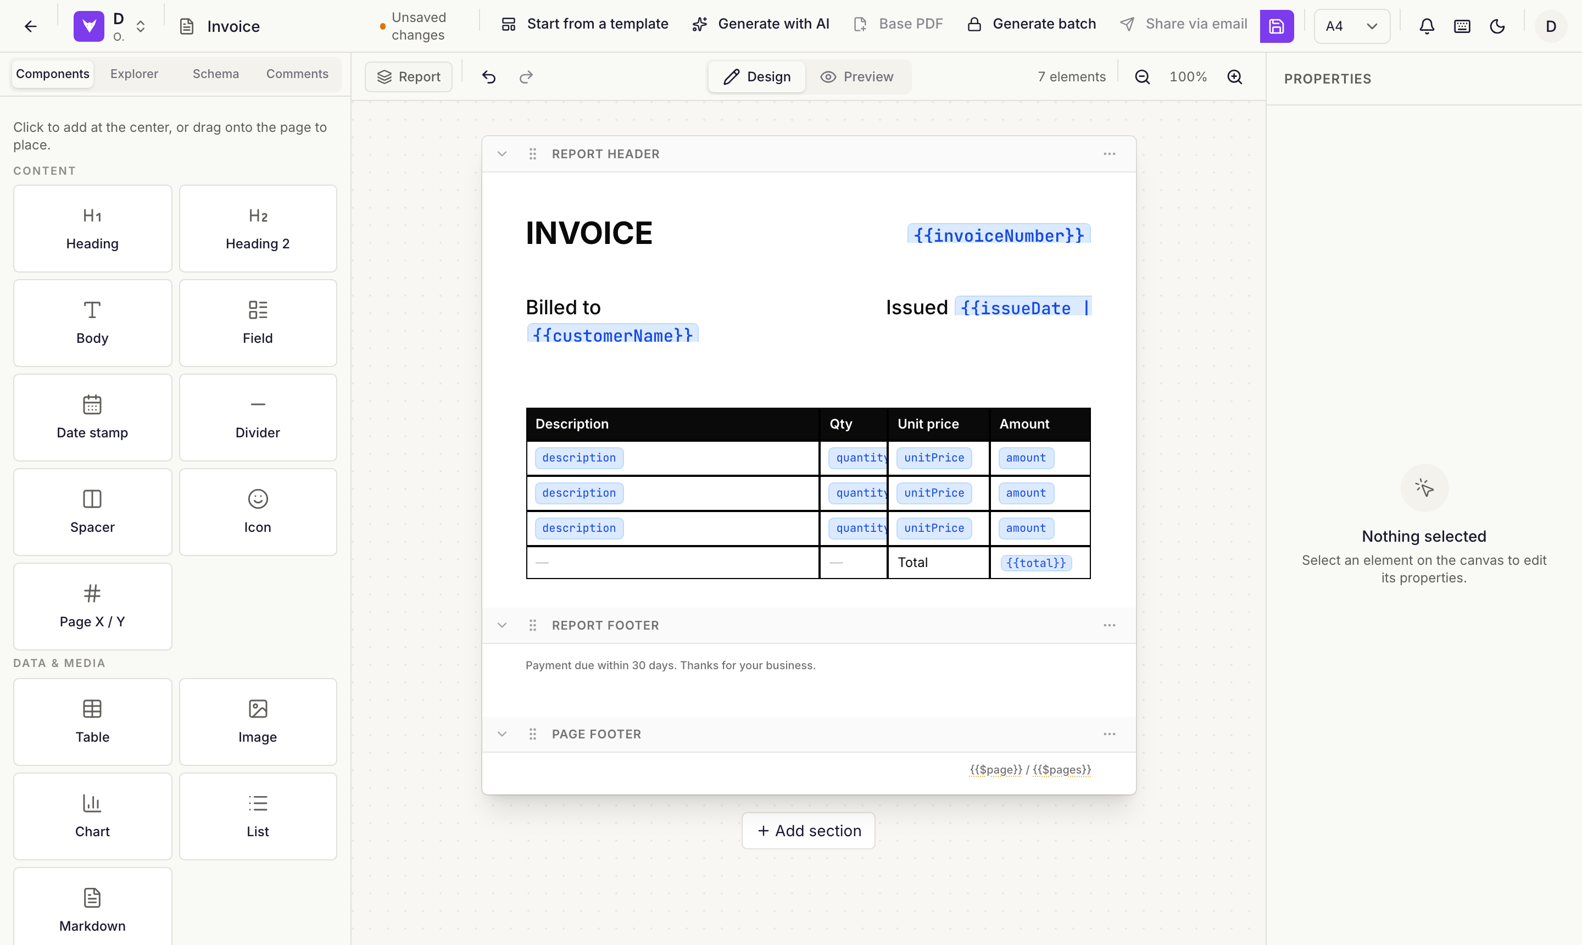The image size is (1582, 945).
Task: Toggle dark mode moon icon
Action: click(1497, 26)
